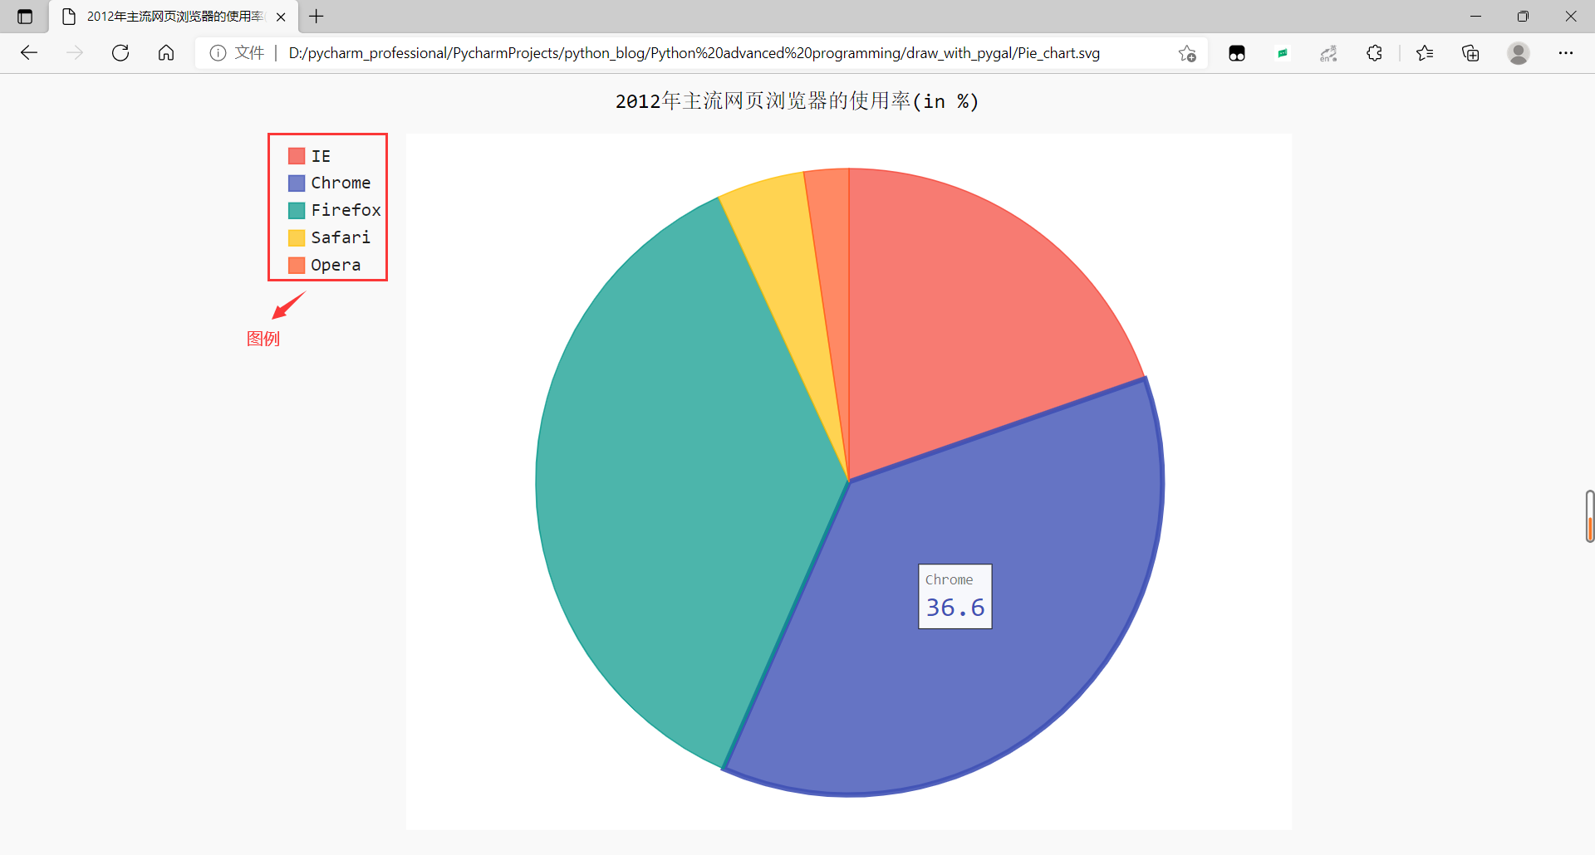
Task: Open a new browser tab
Action: point(316,17)
